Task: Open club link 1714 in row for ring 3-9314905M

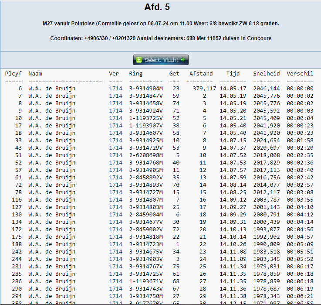Action: click(116, 170)
